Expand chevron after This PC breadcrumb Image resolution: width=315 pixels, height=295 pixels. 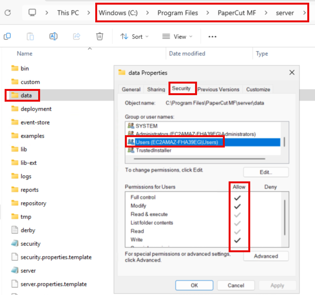[89, 13]
